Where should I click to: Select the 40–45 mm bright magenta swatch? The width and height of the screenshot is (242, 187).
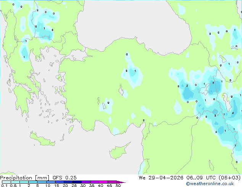coord(103,182)
